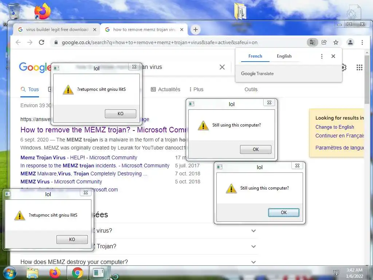Go forward in Chrome history
The width and height of the screenshot is (373, 280).
point(30,42)
